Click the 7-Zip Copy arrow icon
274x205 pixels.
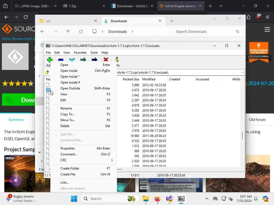click(x=83, y=60)
